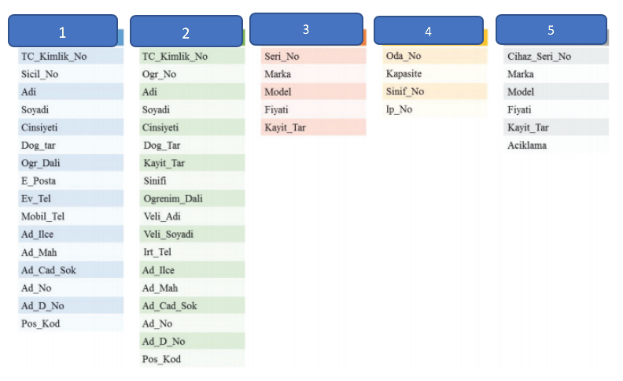
Task: Click the Cihaz_Seri_No field row
Action: click(x=556, y=56)
